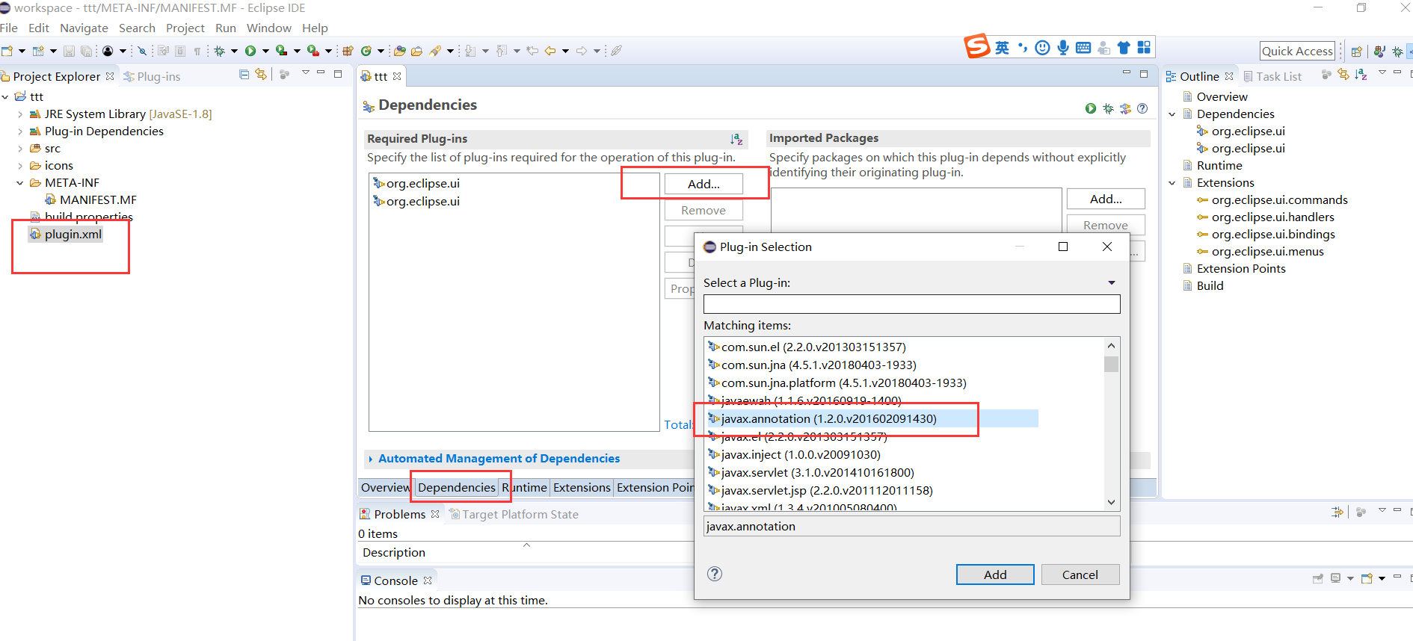Image resolution: width=1413 pixels, height=641 pixels.
Task: Click the IME toolbox grid icon
Action: coord(1144,48)
